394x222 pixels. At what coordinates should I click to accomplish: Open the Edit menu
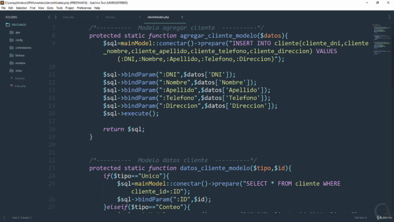click(x=10, y=8)
